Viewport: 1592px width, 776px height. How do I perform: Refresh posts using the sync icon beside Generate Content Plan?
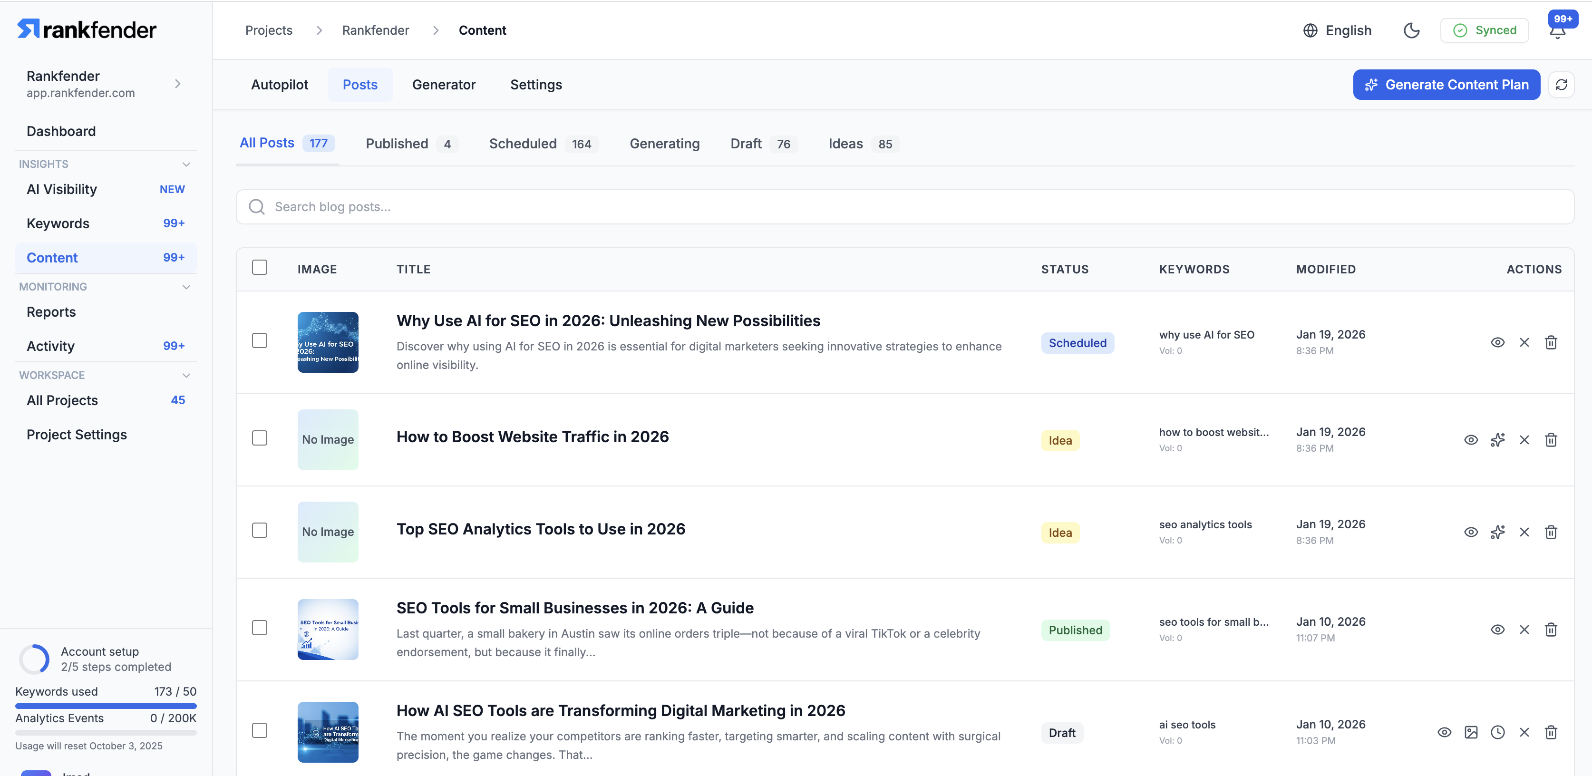[1562, 85]
